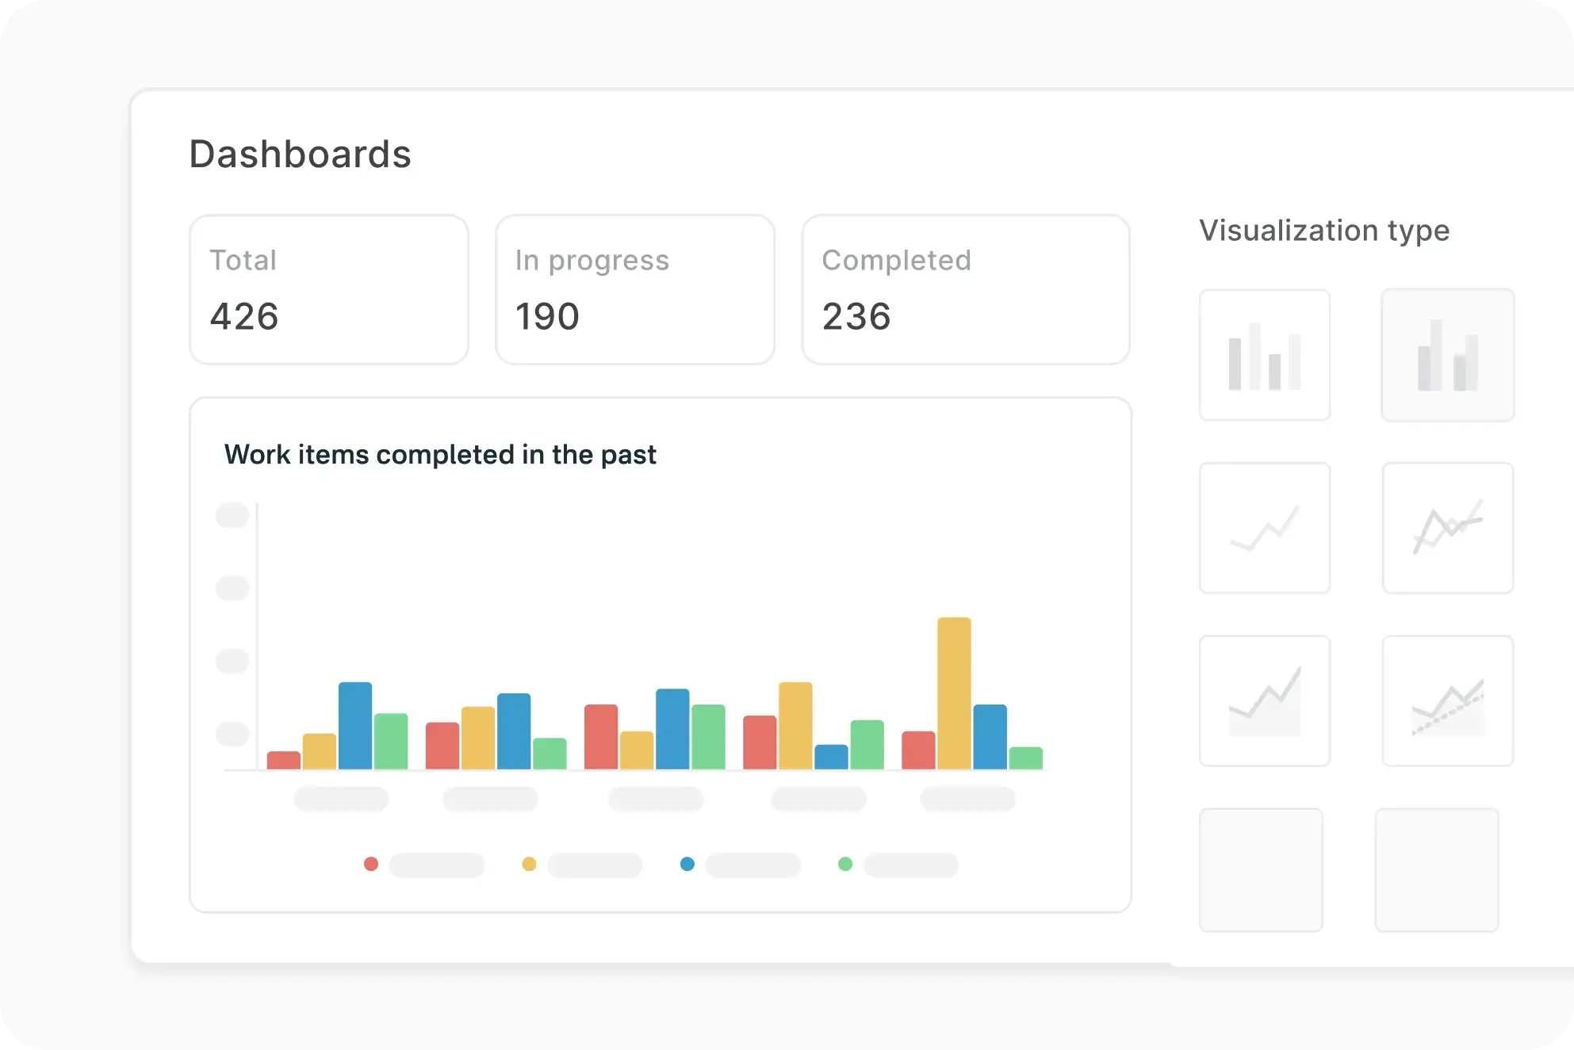Toggle the blue series in the chart legend
1574x1050 pixels.
tap(687, 865)
